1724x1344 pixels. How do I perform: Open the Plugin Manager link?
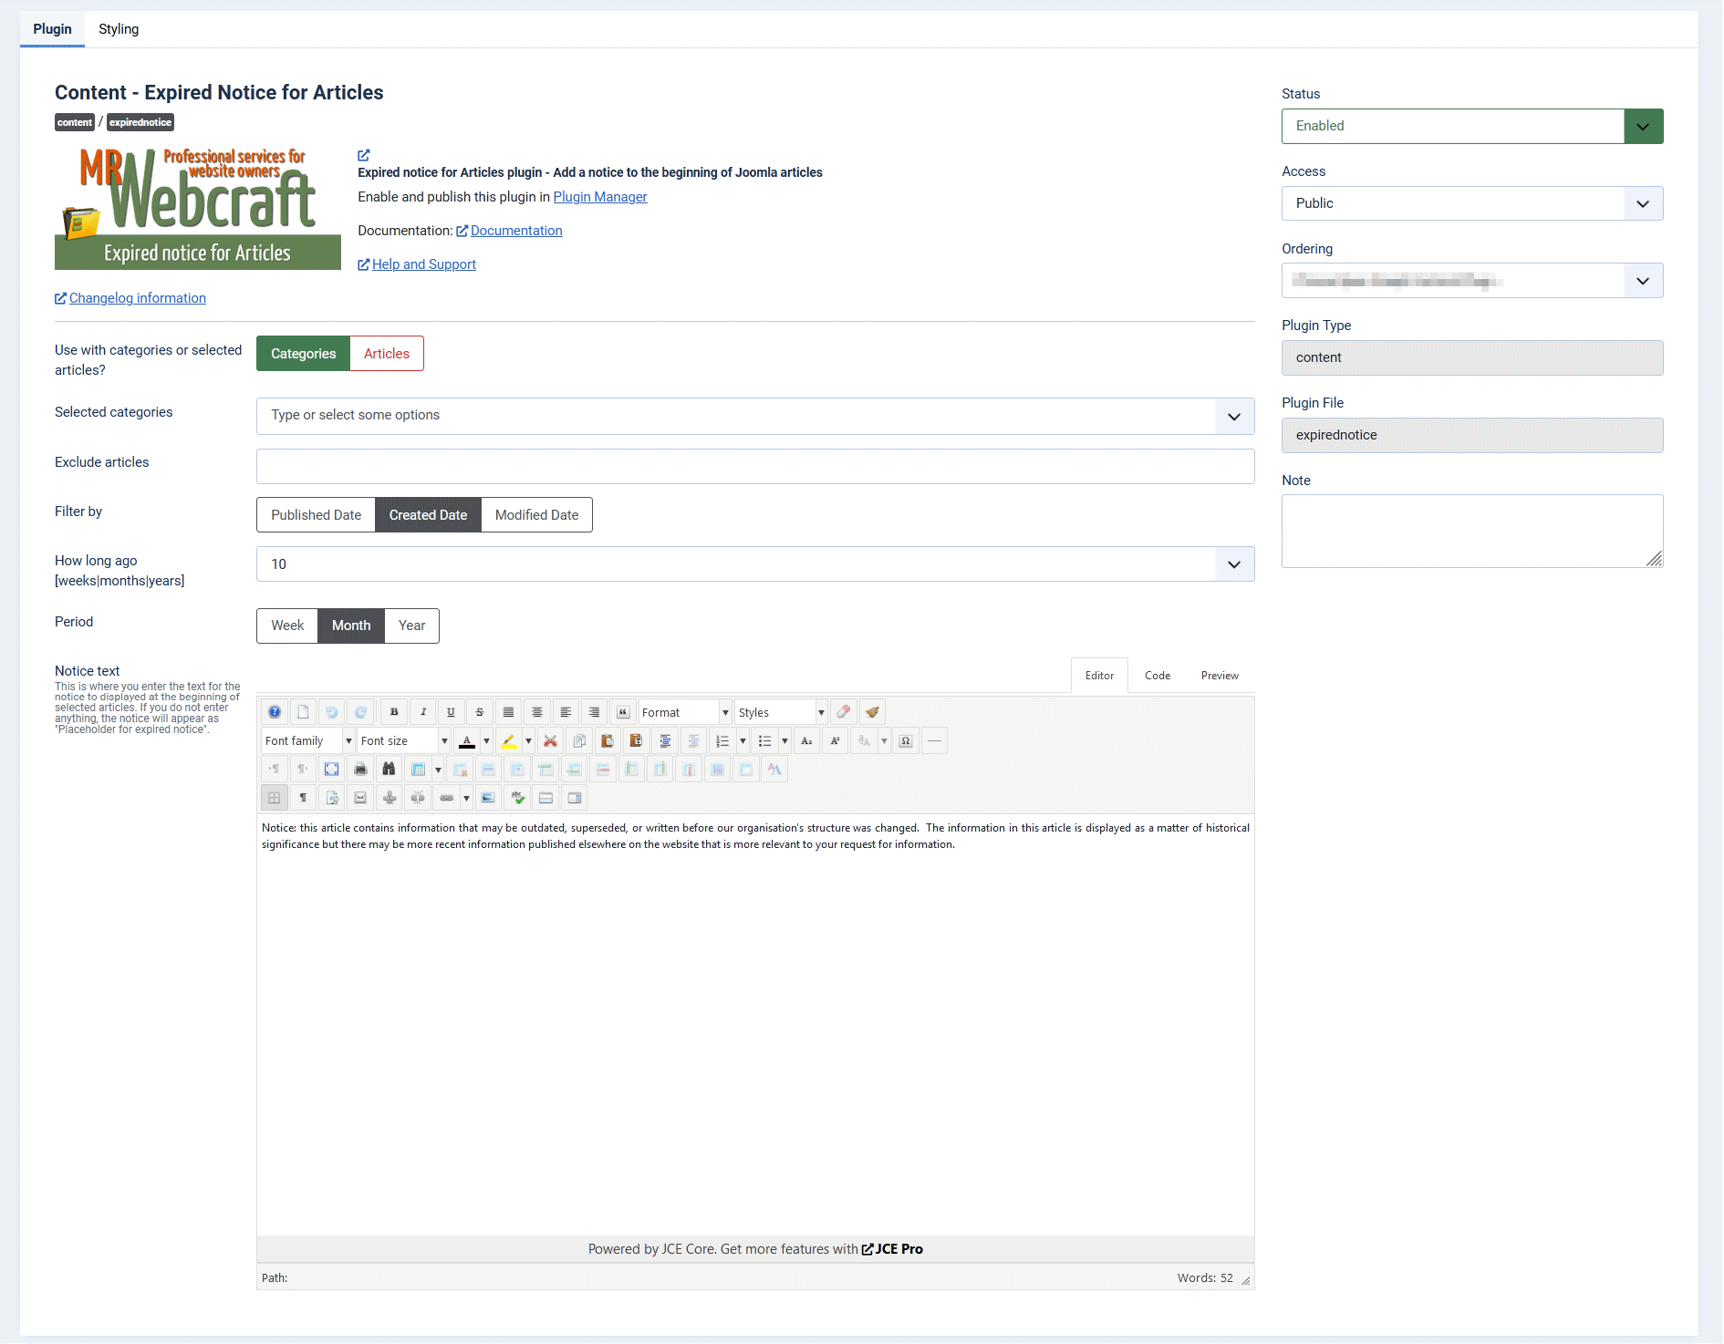pyautogui.click(x=599, y=197)
